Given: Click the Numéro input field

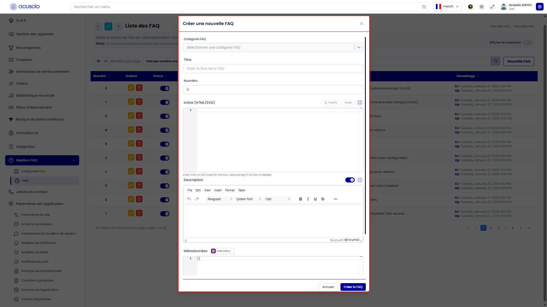Looking at the screenshot, I should (x=273, y=90).
